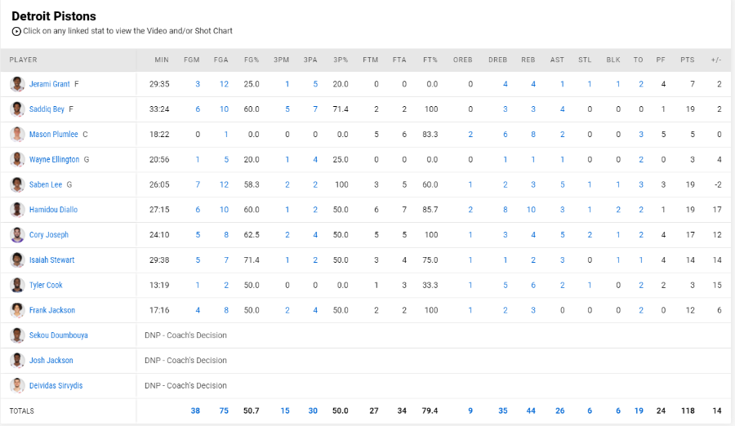Click the +/- column header
Image resolution: width=735 pixels, height=426 pixels.
pyautogui.click(x=715, y=60)
